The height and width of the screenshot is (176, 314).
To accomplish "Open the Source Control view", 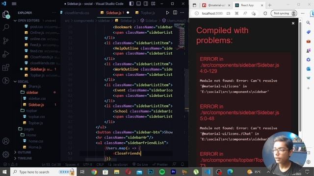I will [x=5, y=41].
